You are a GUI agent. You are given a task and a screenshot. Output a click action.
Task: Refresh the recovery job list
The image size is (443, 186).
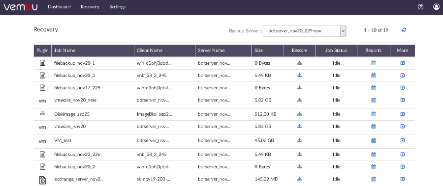point(404,30)
